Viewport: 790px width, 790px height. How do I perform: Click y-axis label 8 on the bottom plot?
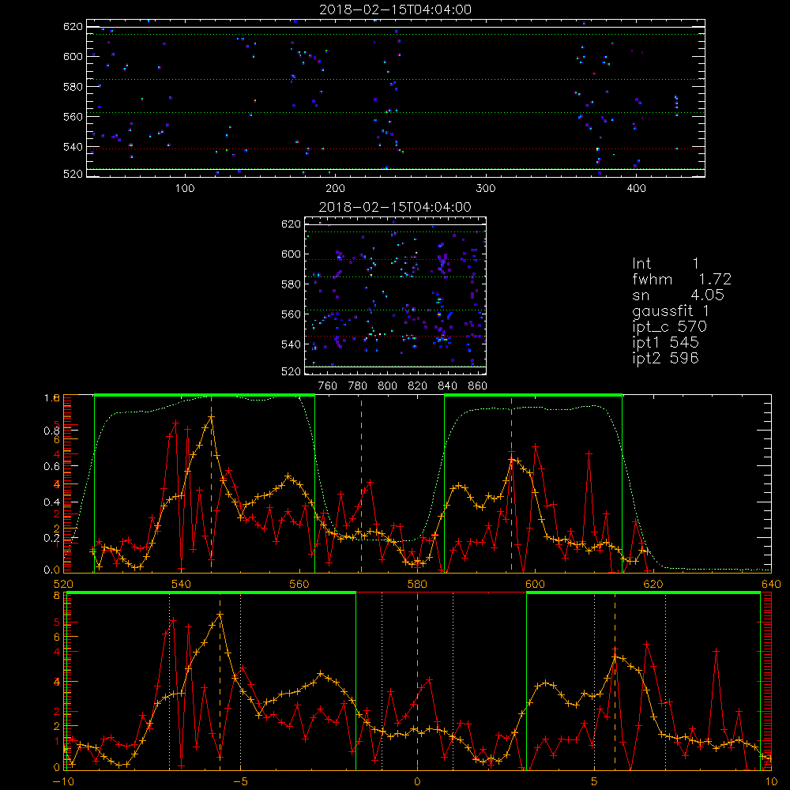click(56, 596)
